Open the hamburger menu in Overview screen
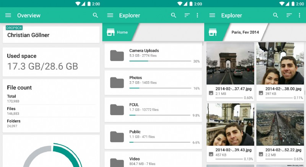 click(8, 15)
